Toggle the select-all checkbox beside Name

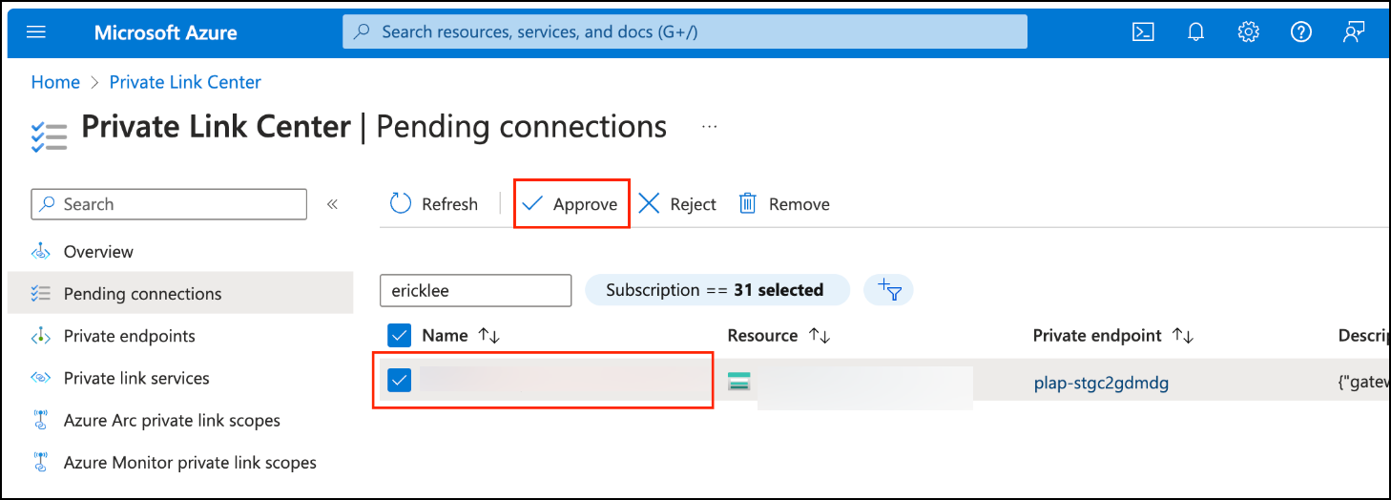[x=400, y=336]
